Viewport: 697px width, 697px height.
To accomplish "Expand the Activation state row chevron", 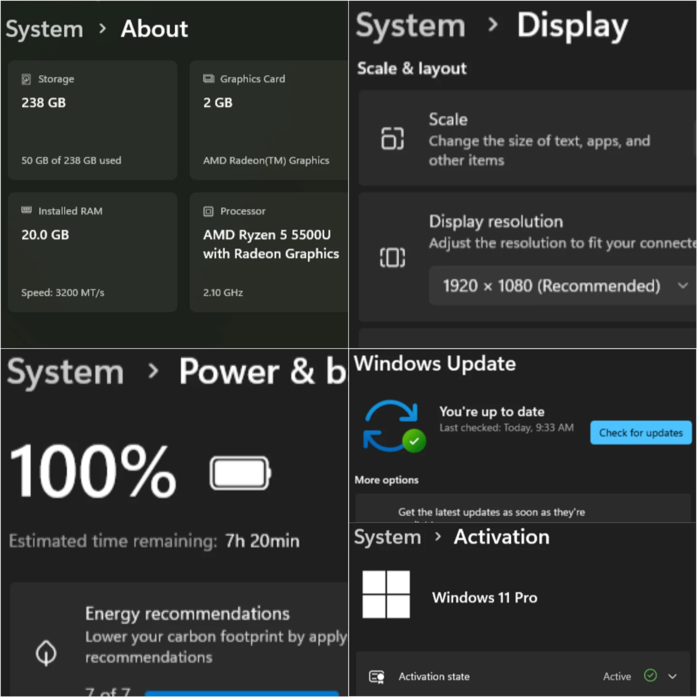I will [673, 677].
